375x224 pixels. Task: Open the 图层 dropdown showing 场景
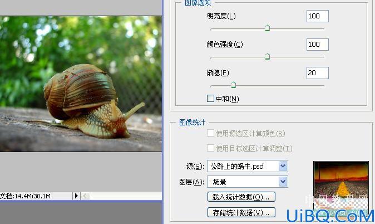tap(248, 182)
